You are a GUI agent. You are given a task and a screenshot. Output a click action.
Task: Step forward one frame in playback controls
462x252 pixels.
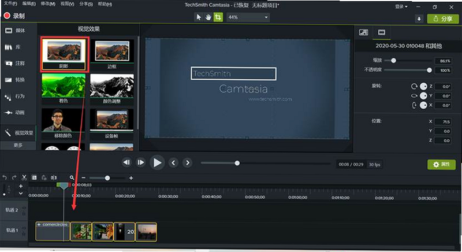(141, 162)
